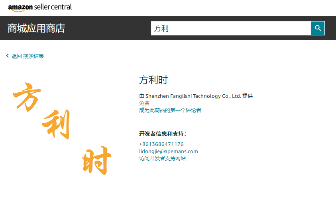The image size is (336, 208).
Task: Open 成为此商品的第一个评论者 review link
Action: click(170, 110)
